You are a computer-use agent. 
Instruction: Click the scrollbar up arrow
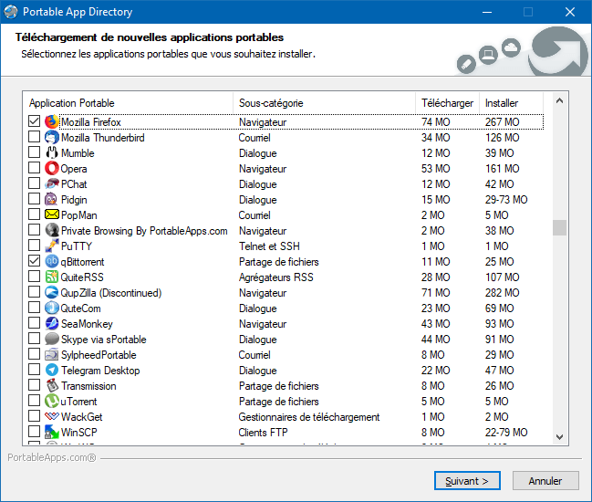[559, 100]
